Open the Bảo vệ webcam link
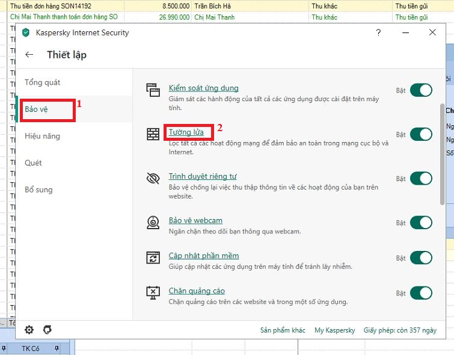Screen dimensions: 454x355 tap(195, 220)
